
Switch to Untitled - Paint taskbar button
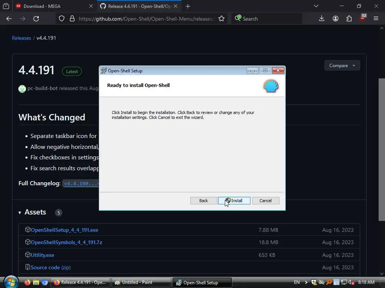(141, 282)
